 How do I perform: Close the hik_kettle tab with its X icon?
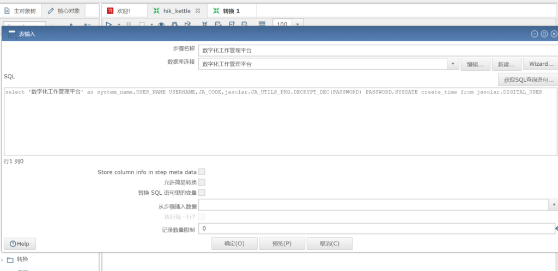[x=198, y=11]
